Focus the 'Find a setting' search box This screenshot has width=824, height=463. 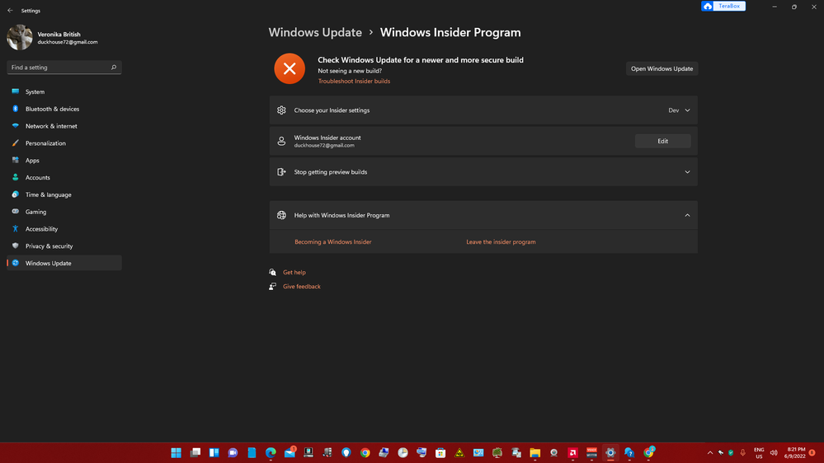[64, 68]
